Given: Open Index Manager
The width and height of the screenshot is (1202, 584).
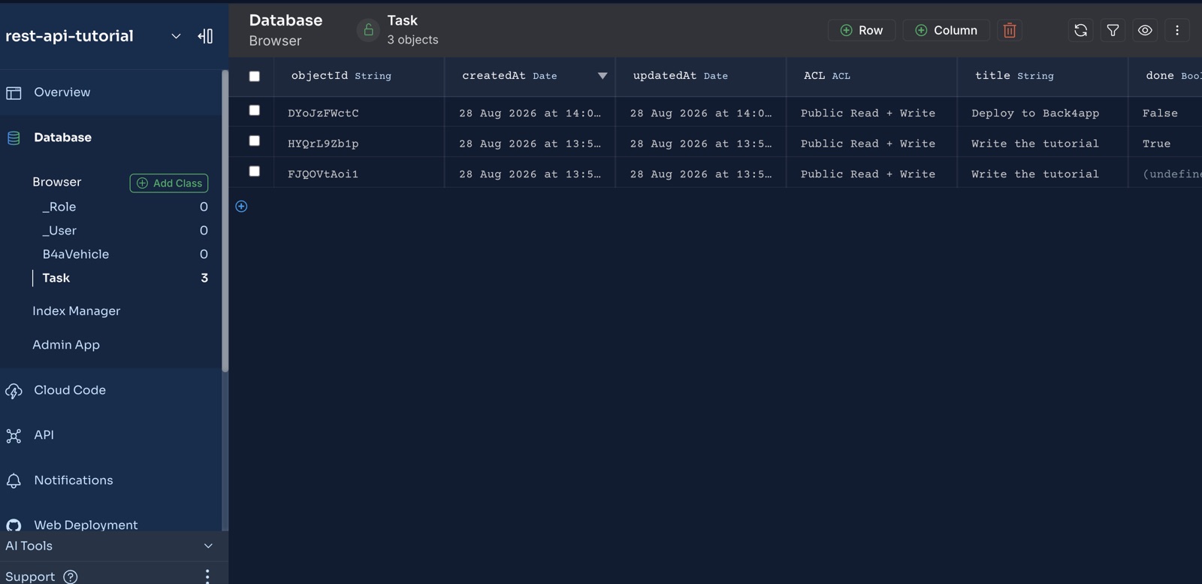Looking at the screenshot, I should (76, 311).
